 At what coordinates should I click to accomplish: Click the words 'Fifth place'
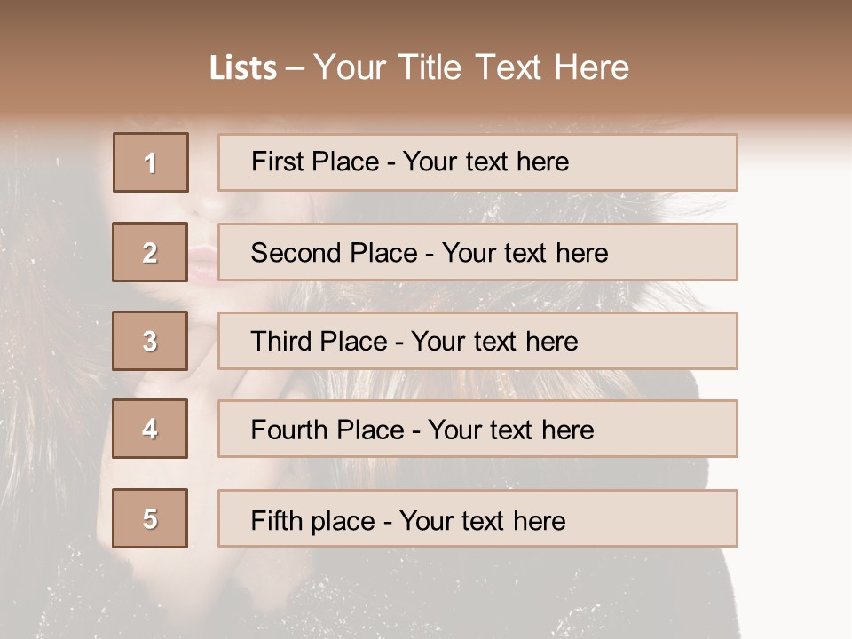pos(313,521)
